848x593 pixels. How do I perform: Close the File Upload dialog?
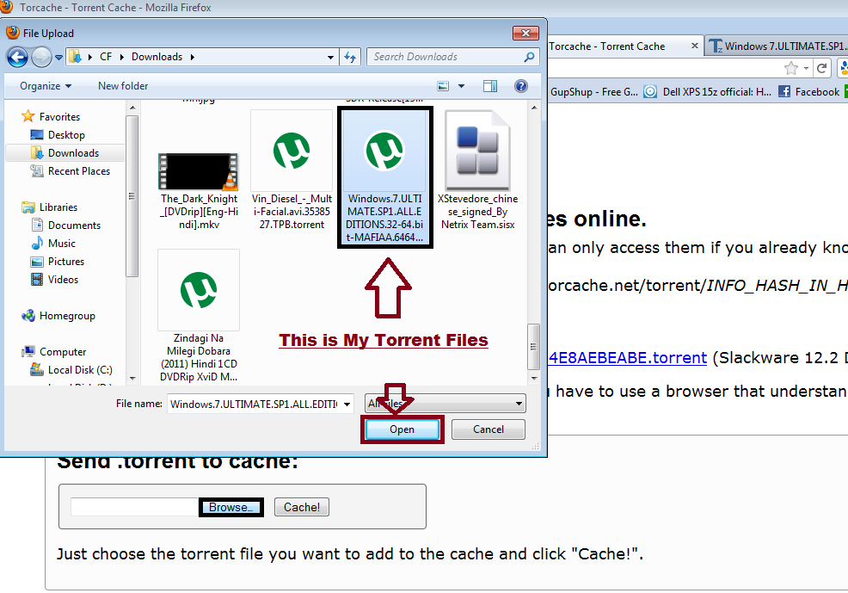point(525,33)
